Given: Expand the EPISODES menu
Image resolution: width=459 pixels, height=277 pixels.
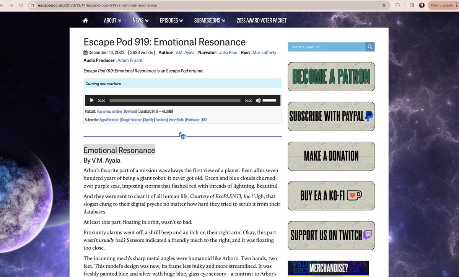Looking at the screenshot, I should [x=171, y=20].
